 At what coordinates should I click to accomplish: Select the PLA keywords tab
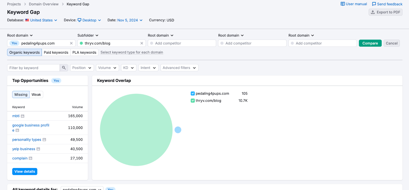84,52
